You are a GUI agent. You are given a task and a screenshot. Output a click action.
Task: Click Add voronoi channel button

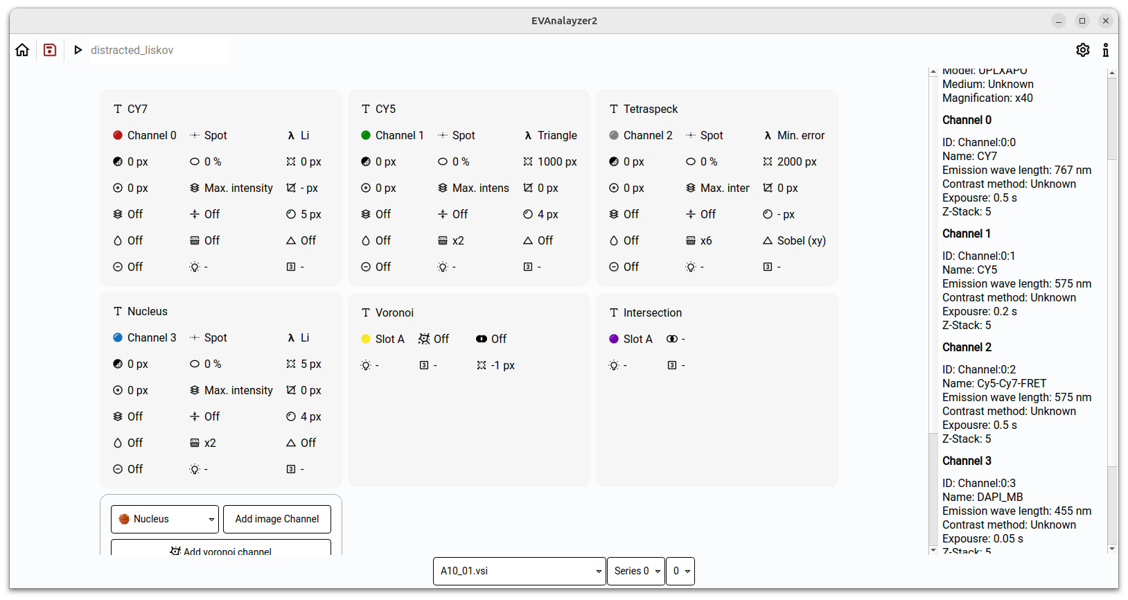[221, 548]
